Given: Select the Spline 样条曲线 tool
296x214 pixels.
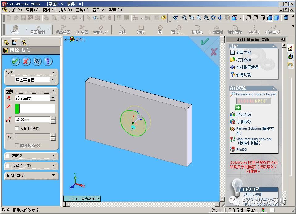Looking at the screenshot, I should click(273, 30).
